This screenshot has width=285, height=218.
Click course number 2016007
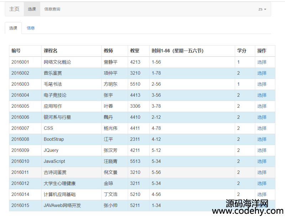pyautogui.click(x=20, y=128)
